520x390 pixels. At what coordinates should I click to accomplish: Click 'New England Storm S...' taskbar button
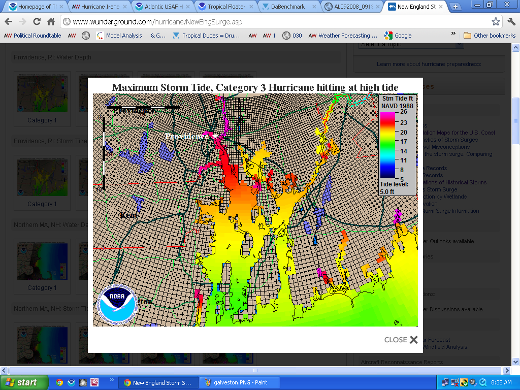pyautogui.click(x=159, y=383)
